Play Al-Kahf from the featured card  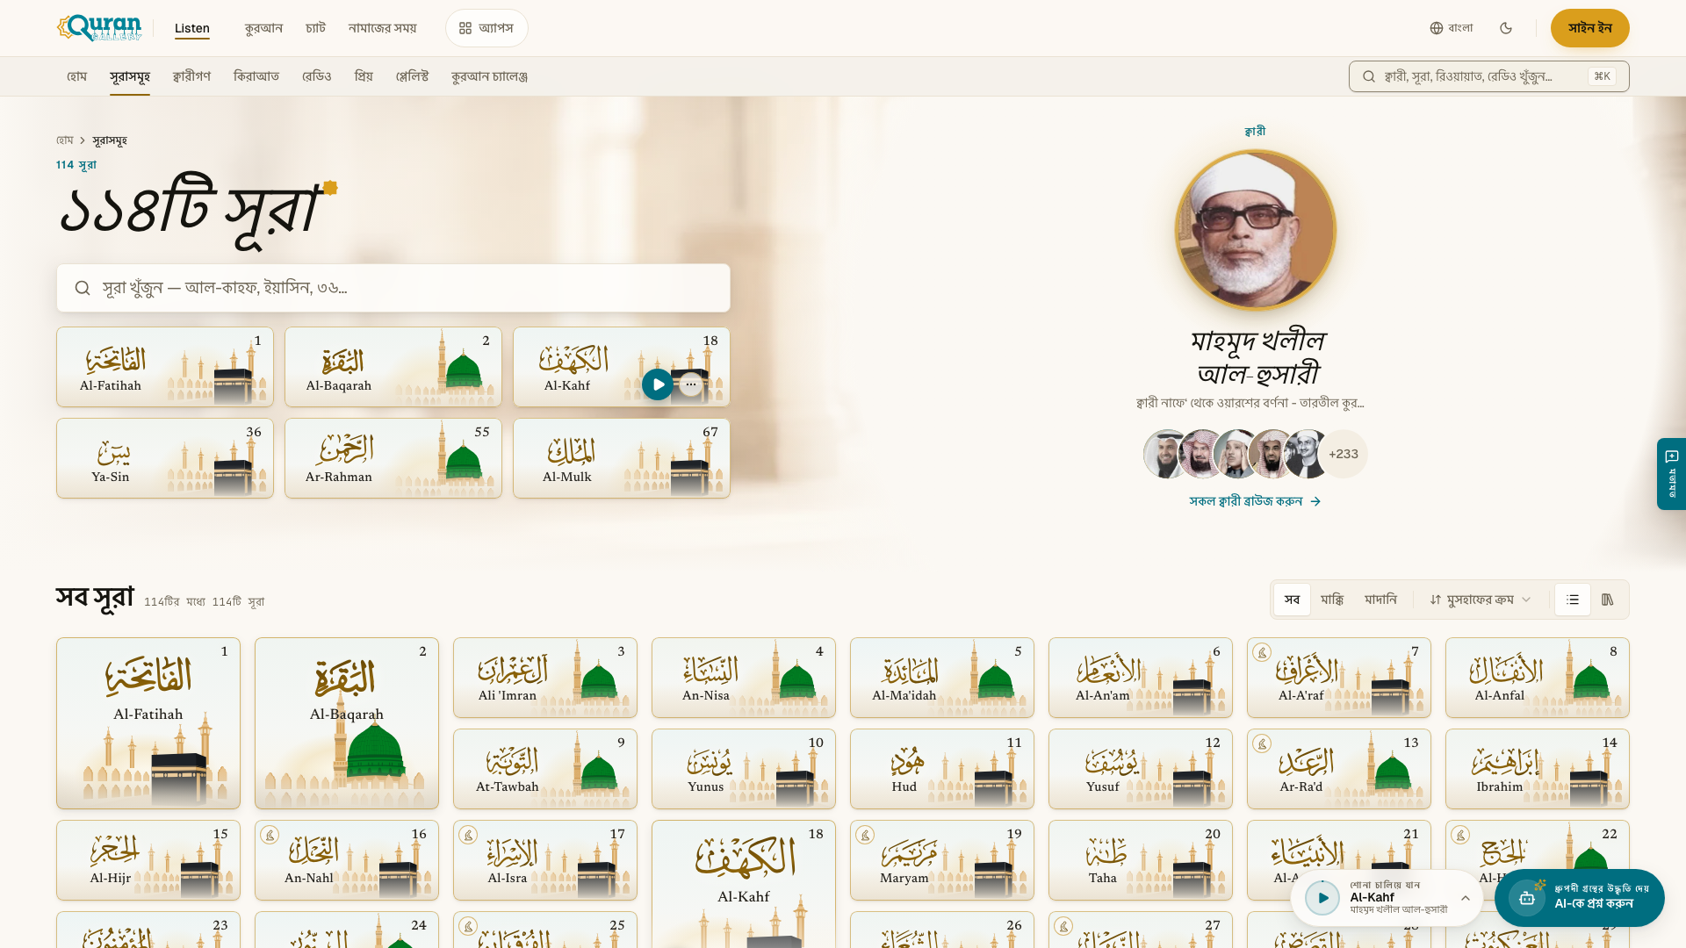[x=658, y=384]
